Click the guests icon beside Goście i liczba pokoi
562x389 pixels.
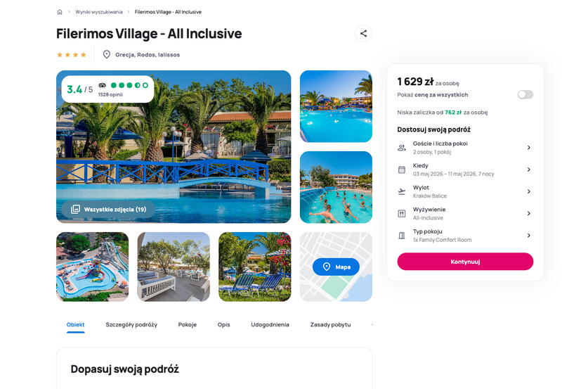tap(402, 148)
